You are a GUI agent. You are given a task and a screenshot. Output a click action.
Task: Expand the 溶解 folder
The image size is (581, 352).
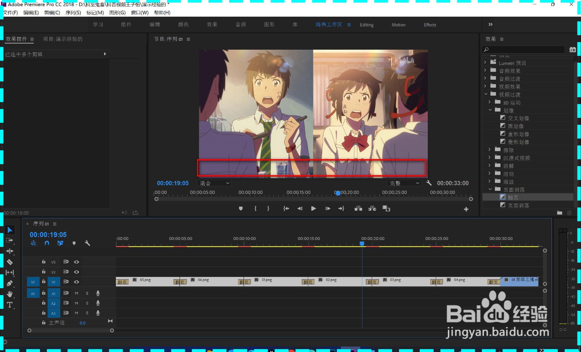pos(489,165)
